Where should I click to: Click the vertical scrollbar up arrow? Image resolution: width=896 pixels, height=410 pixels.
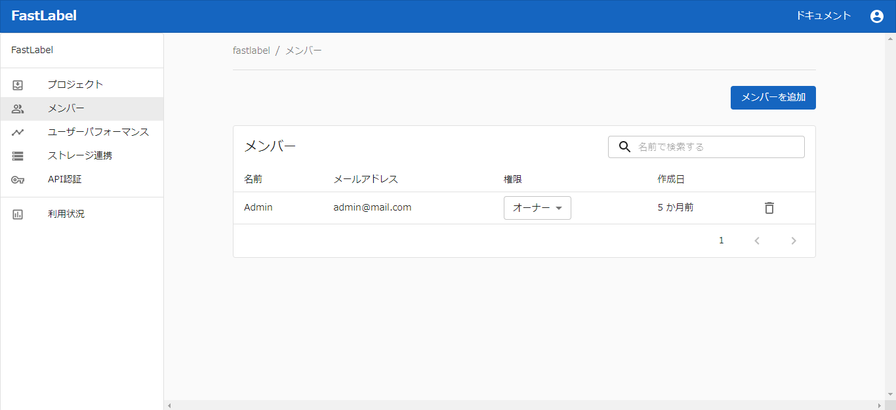(x=891, y=38)
